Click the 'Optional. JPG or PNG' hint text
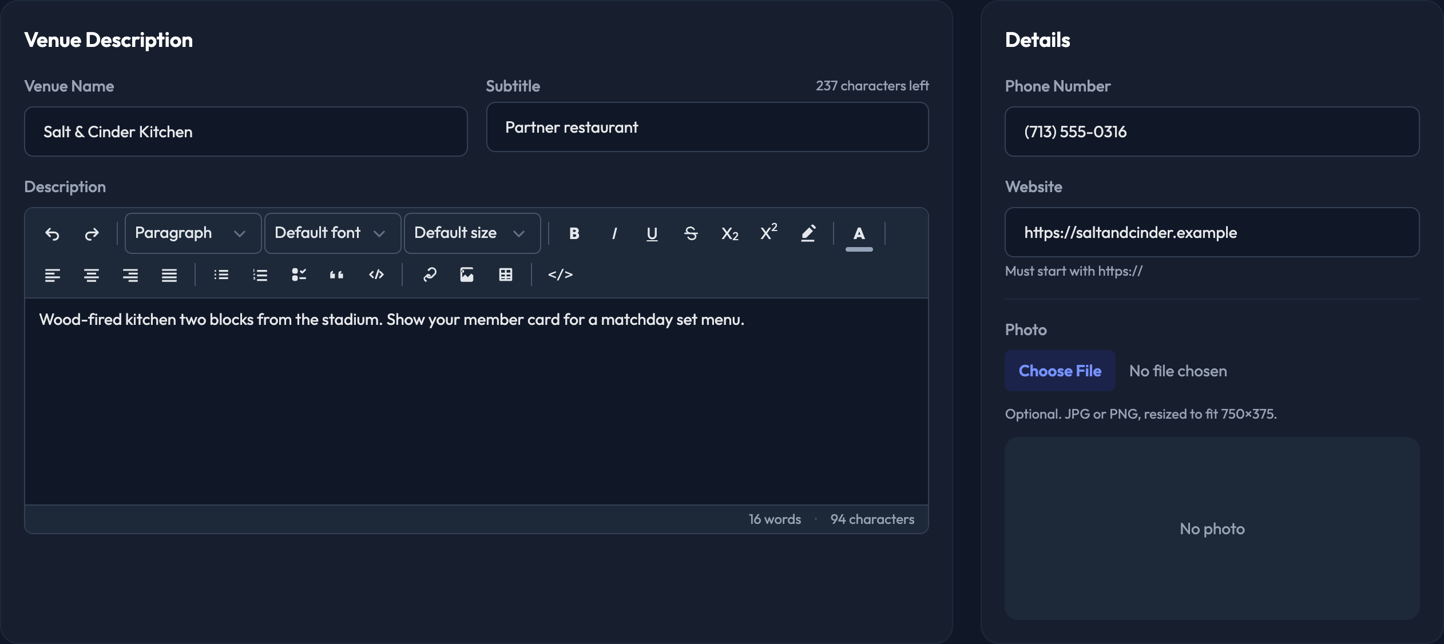Screen dimensions: 1444x644 click(1141, 414)
